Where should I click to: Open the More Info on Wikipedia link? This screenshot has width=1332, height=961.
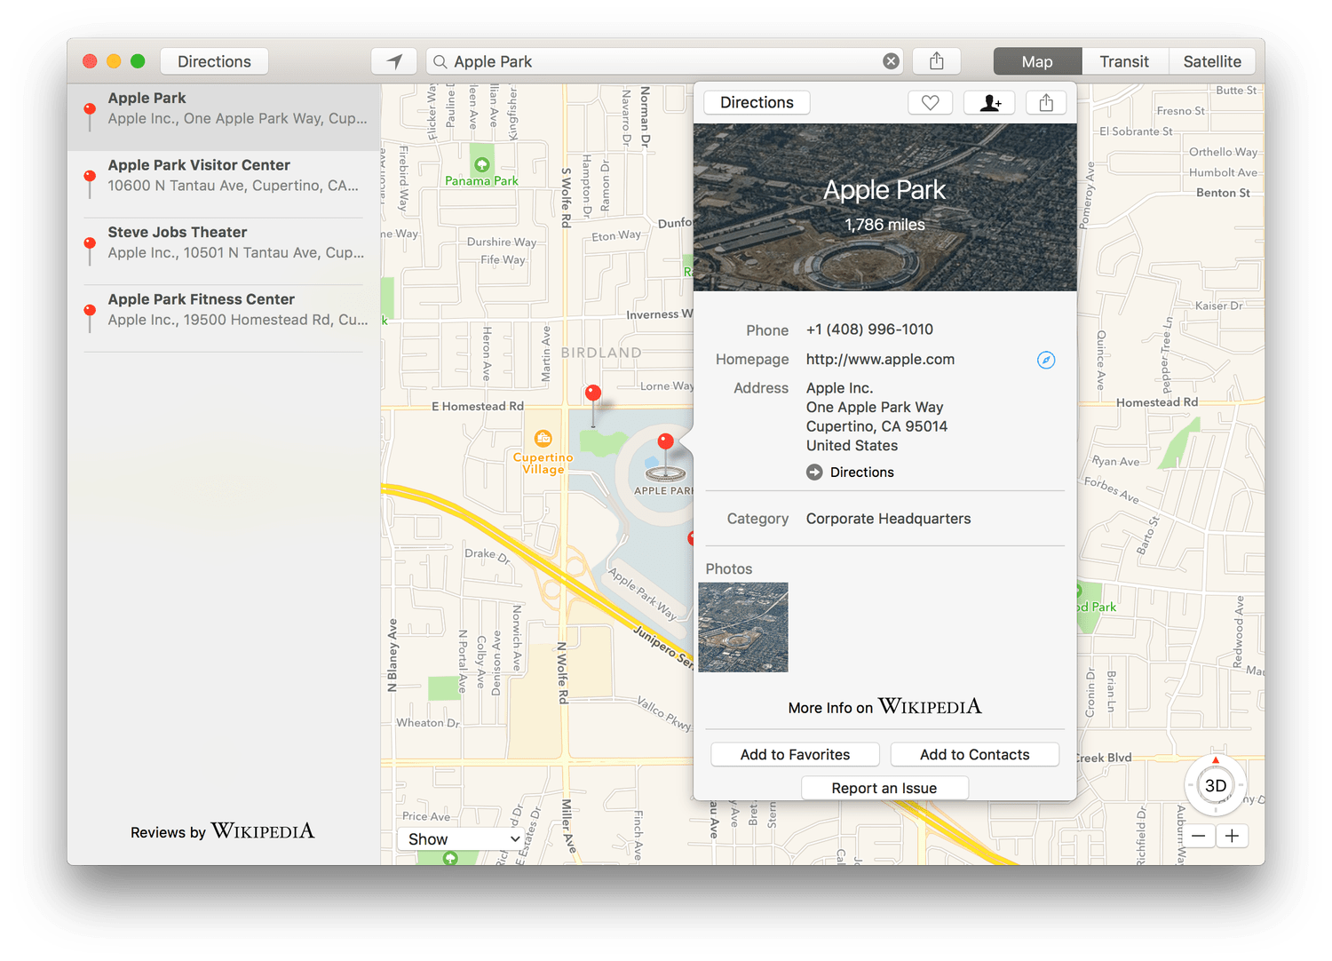(884, 707)
